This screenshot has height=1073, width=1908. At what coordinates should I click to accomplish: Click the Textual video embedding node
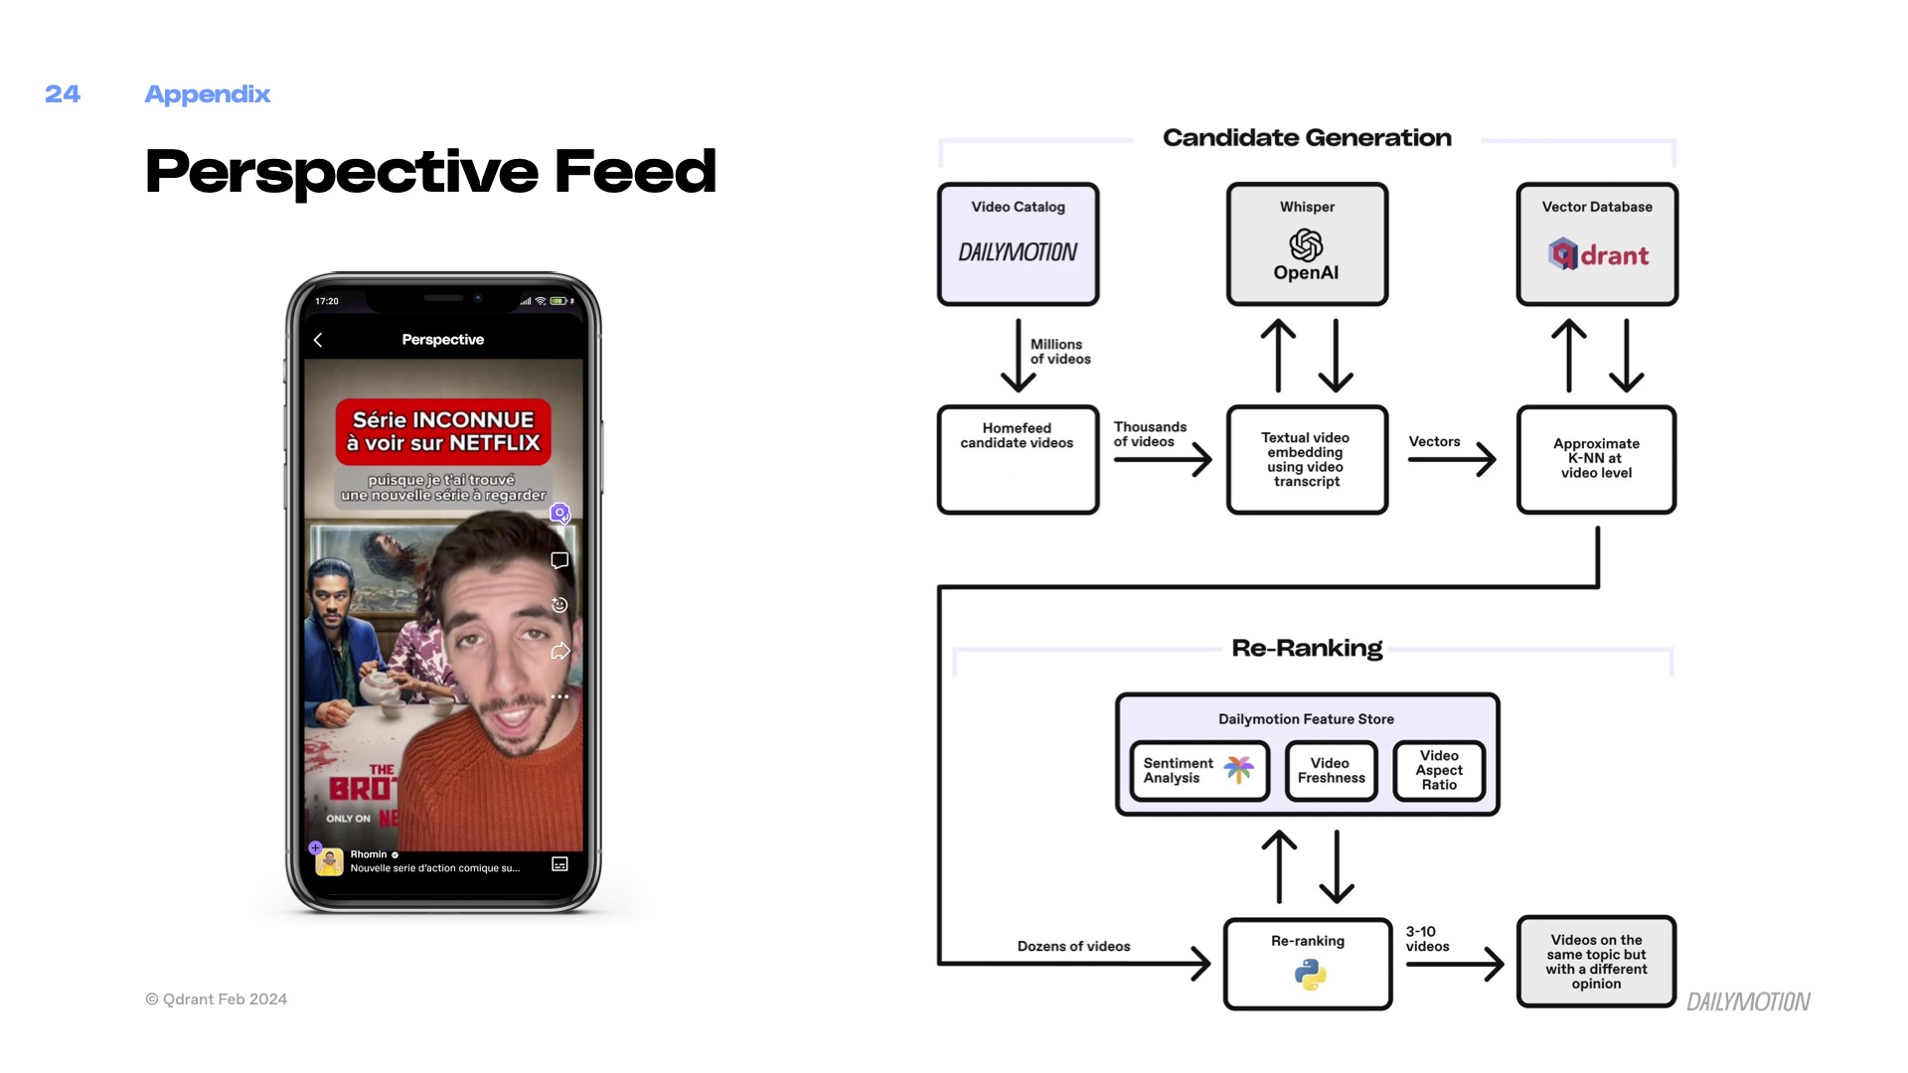pyautogui.click(x=1307, y=460)
